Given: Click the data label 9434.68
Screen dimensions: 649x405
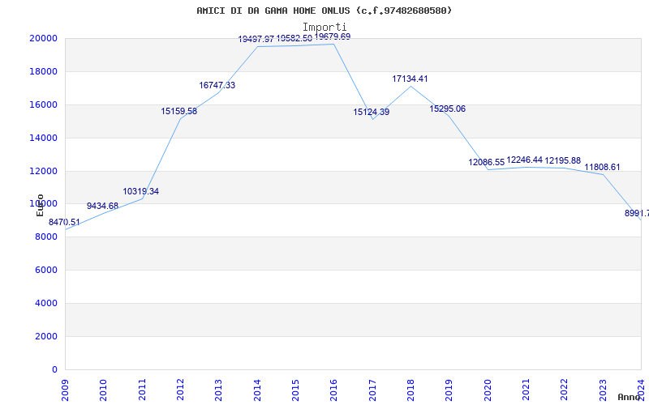Looking at the screenshot, I should [x=103, y=206].
